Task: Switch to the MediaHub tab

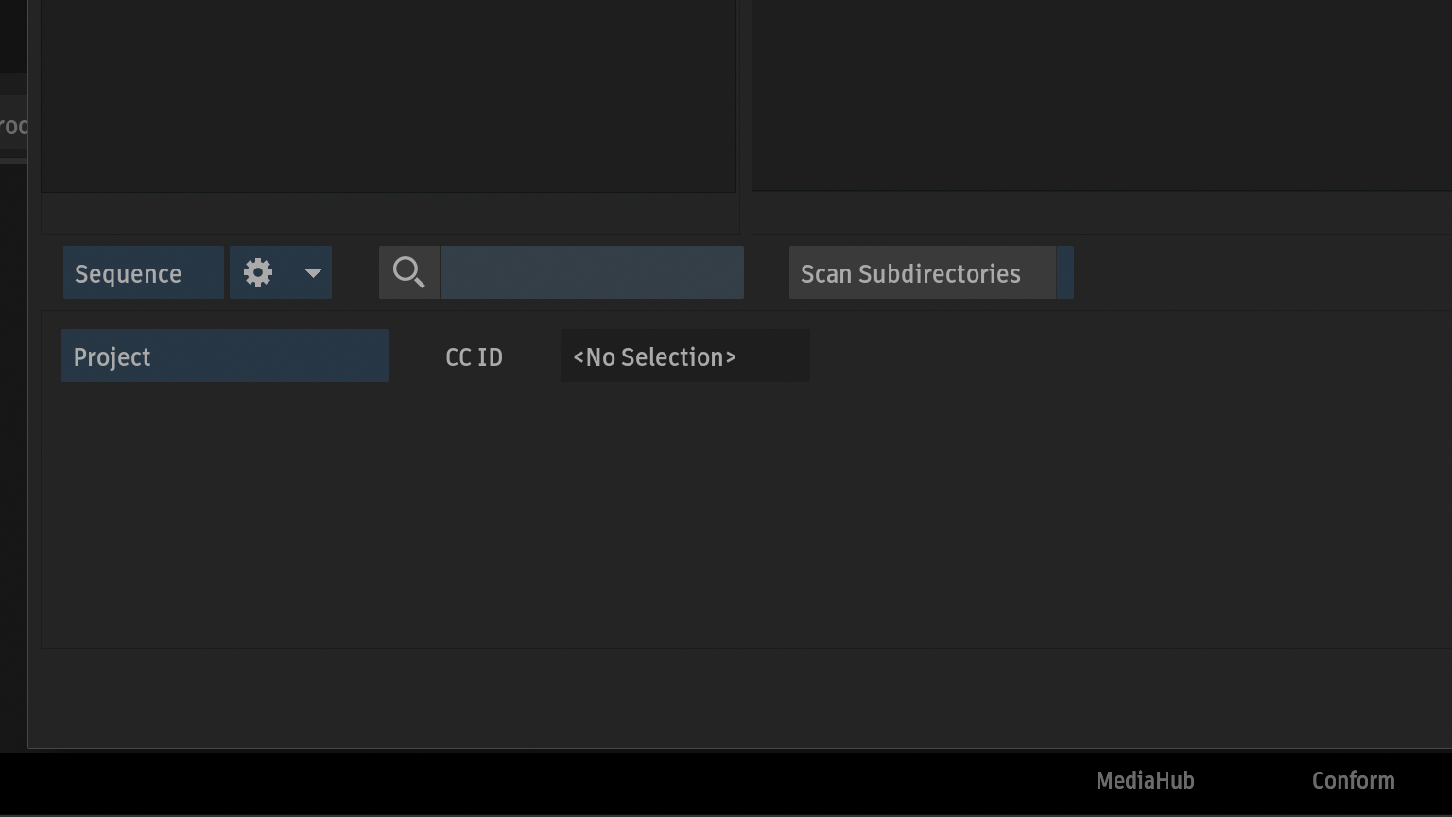Action: pyautogui.click(x=1145, y=780)
